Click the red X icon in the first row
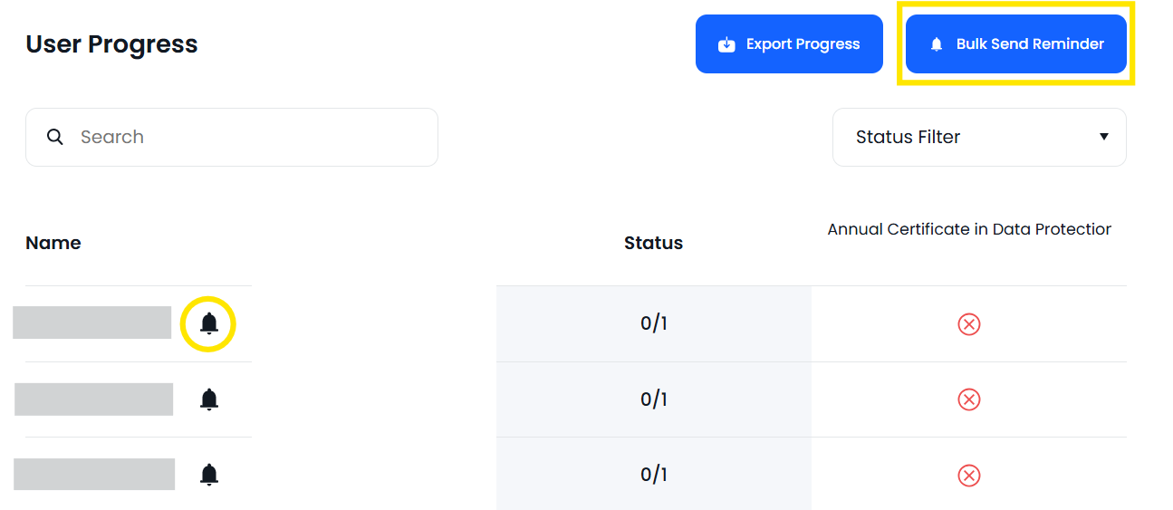 pyautogui.click(x=969, y=323)
